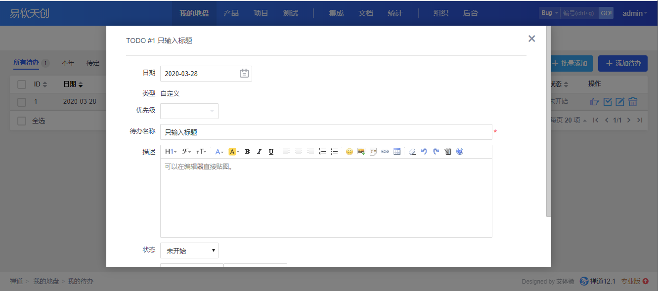Align description text right

point(310,152)
